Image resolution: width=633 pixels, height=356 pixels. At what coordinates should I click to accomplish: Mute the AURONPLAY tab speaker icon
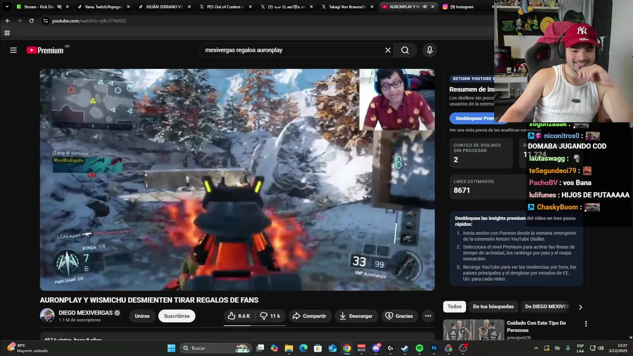click(424, 7)
